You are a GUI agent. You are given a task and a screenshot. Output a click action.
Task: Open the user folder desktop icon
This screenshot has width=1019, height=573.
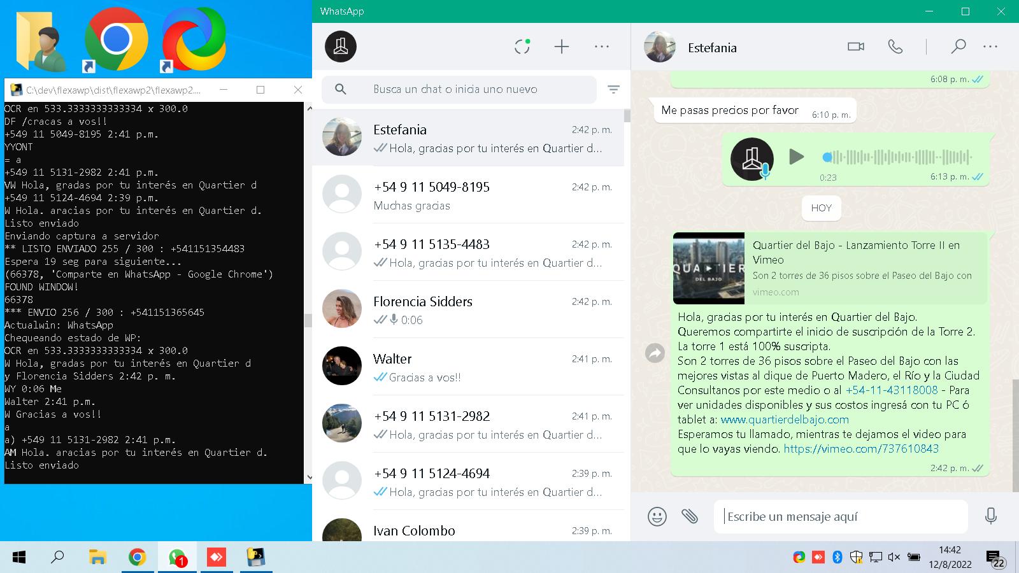point(42,41)
